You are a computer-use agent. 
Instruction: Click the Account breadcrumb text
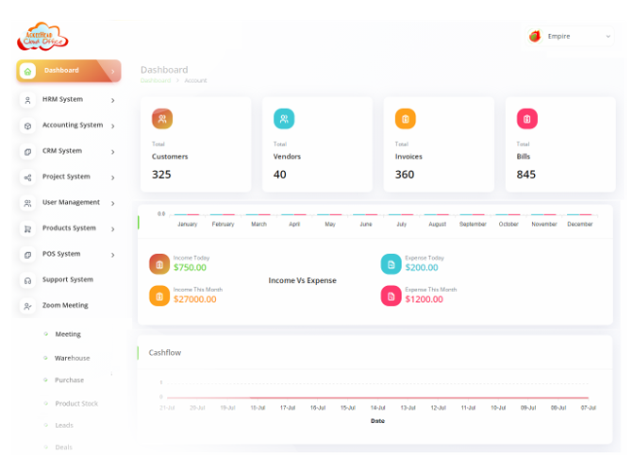pos(195,80)
